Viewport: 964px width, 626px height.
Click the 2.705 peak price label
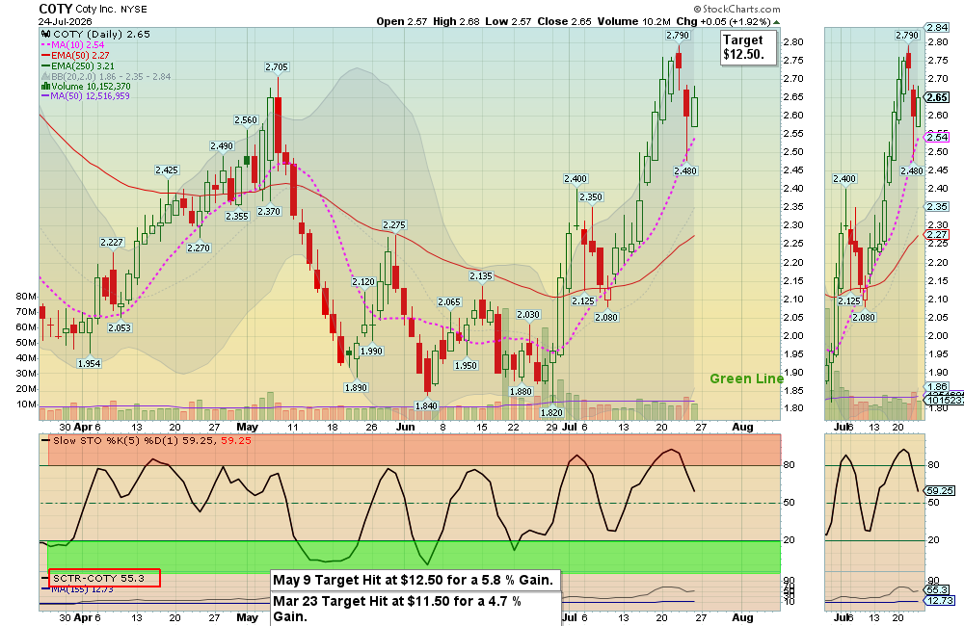pos(277,67)
